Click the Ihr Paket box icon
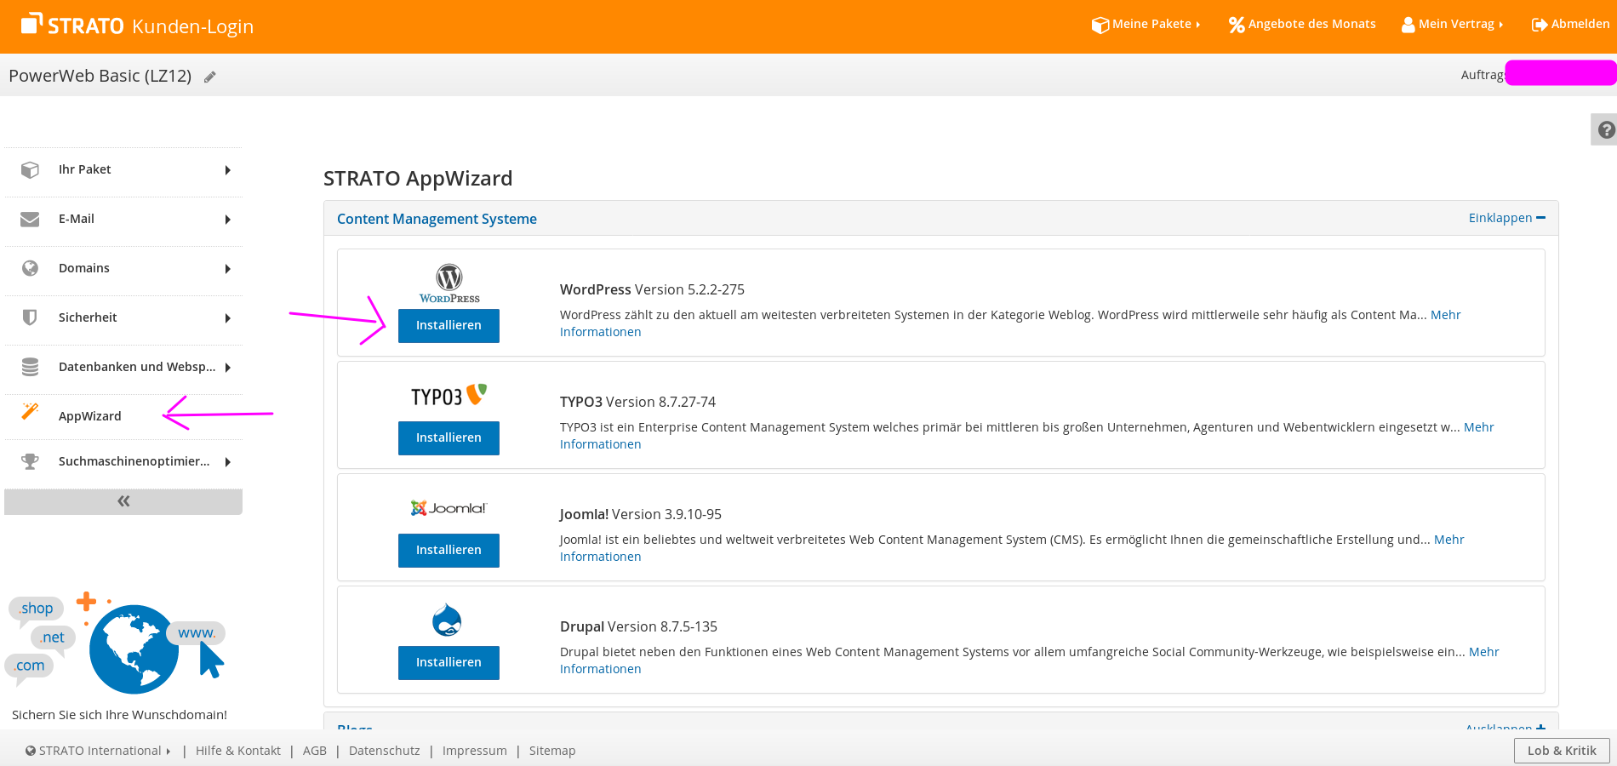This screenshot has height=766, width=1617. coord(30,170)
